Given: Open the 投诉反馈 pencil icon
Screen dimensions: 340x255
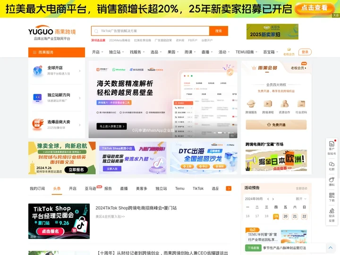Looking at the screenshot, I should point(331,211).
